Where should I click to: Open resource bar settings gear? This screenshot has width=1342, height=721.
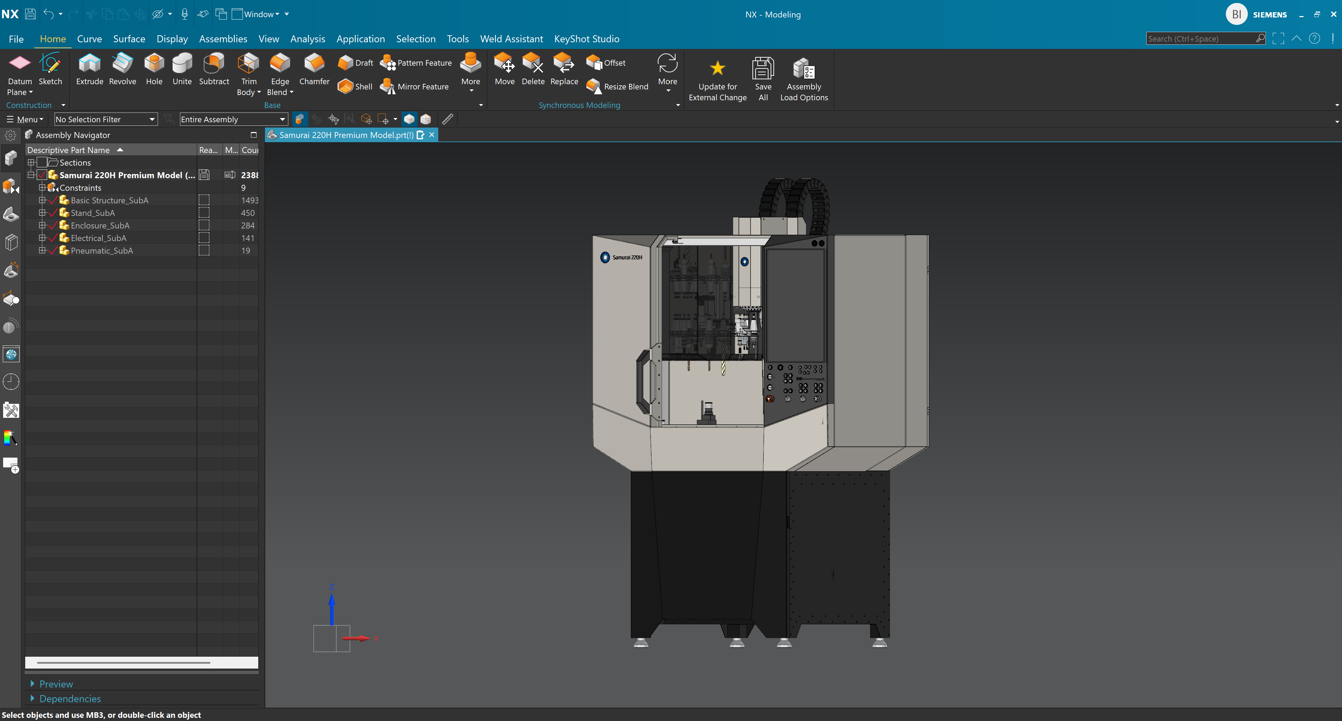[x=10, y=135]
